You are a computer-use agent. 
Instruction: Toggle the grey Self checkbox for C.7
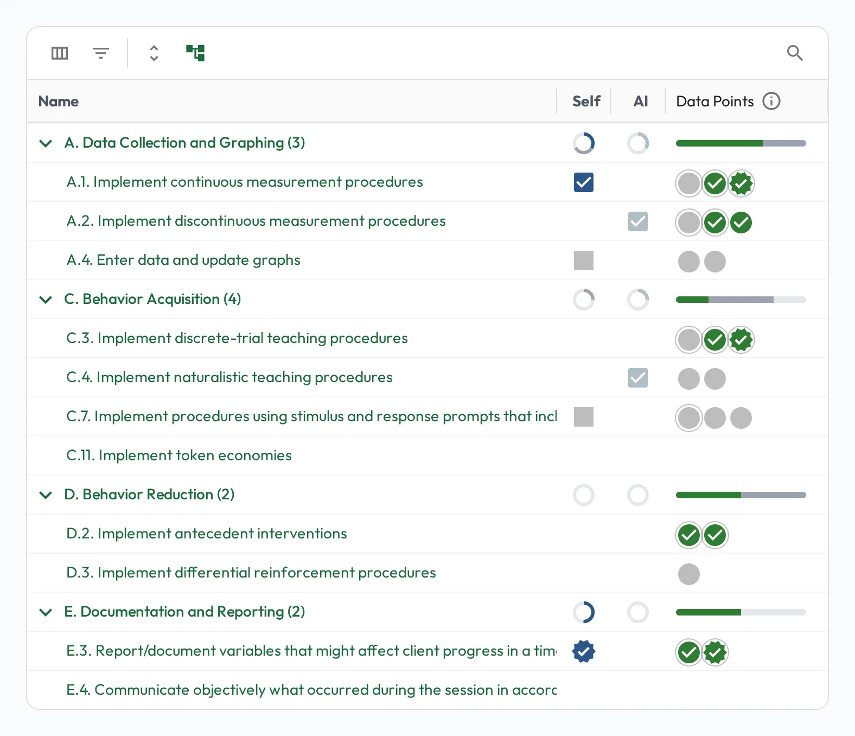point(584,417)
